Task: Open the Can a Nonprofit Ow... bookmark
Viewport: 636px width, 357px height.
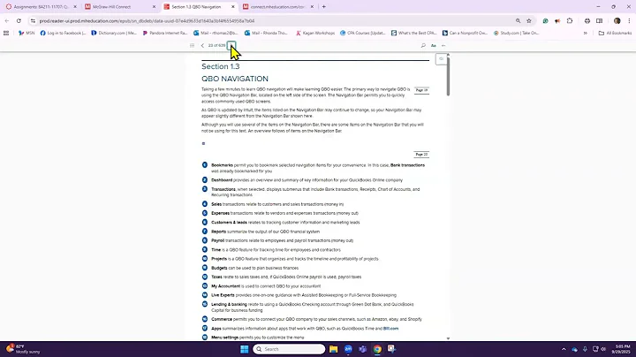Action: (465, 33)
